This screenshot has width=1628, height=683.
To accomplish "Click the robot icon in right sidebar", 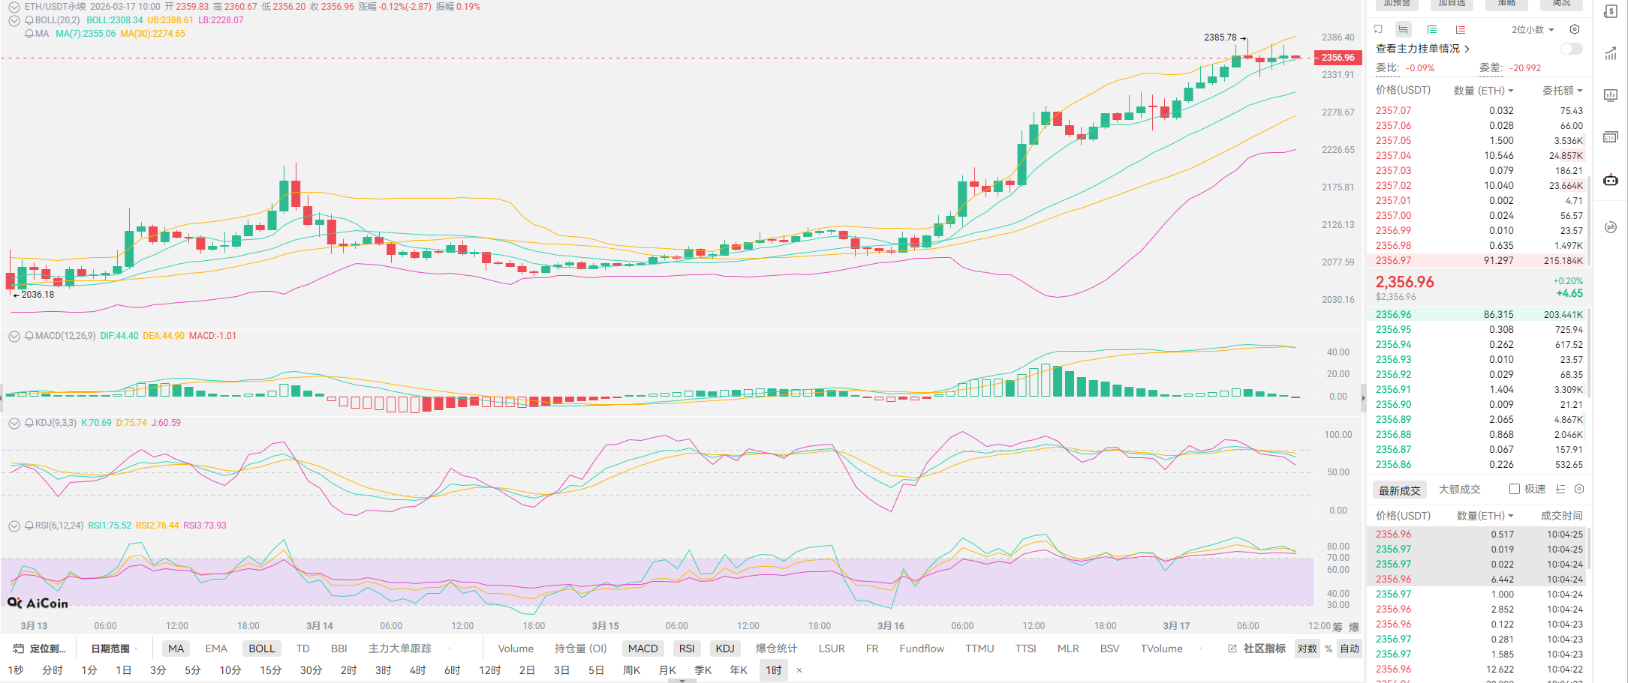I will point(1611,180).
